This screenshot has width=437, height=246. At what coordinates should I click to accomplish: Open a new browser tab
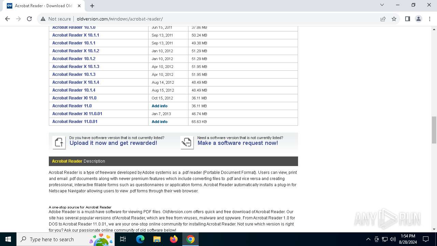(x=92, y=5)
